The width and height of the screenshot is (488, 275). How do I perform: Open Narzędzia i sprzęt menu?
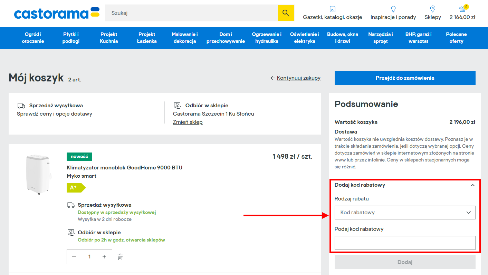381,38
